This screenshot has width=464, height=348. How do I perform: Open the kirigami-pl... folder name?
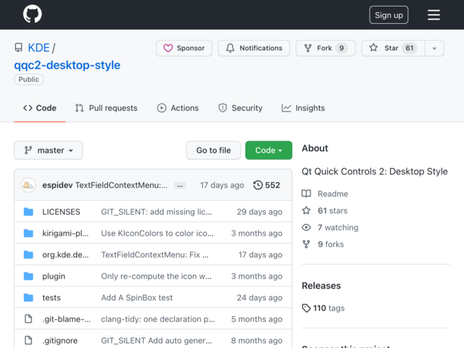point(65,233)
